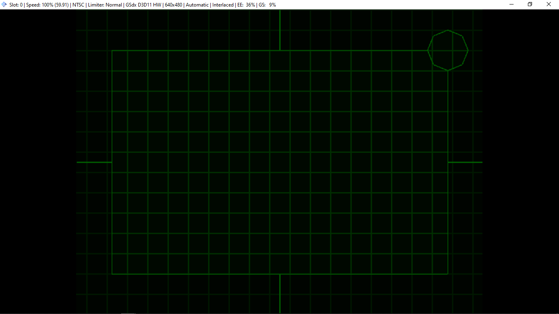Click the Restore window button
Viewport: 559px width, 314px height.
(x=530, y=4)
